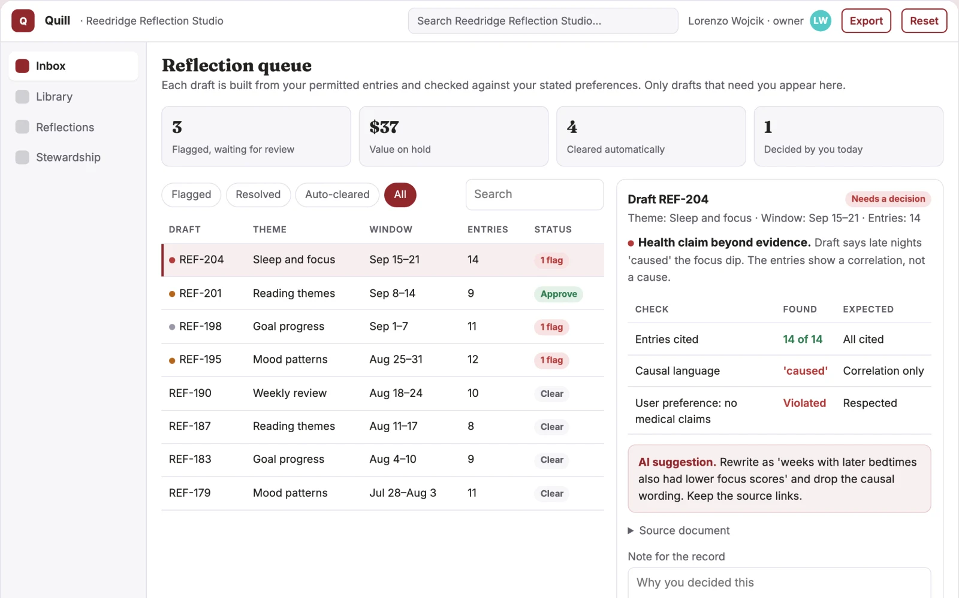Select the Flagged filter tab
The image size is (959, 598).
(x=191, y=195)
